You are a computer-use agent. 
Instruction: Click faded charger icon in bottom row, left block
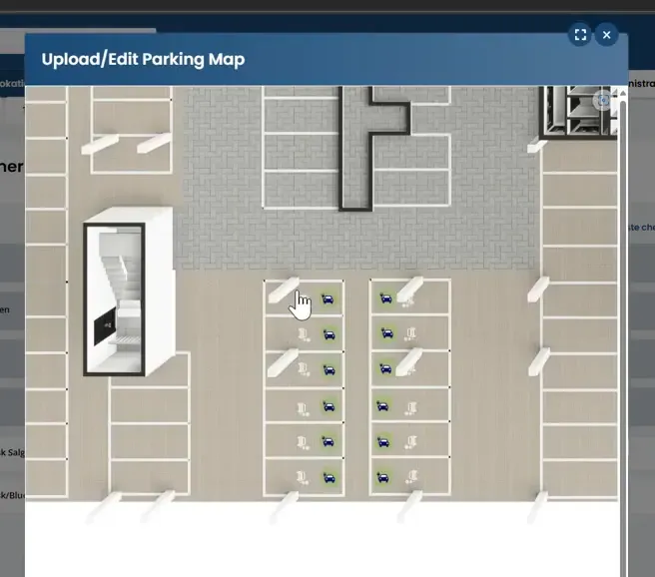[x=303, y=478]
